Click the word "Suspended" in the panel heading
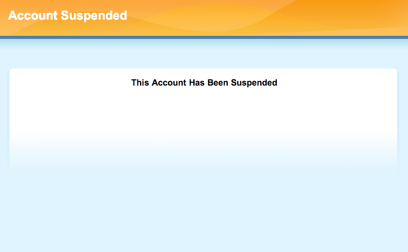 254,83
